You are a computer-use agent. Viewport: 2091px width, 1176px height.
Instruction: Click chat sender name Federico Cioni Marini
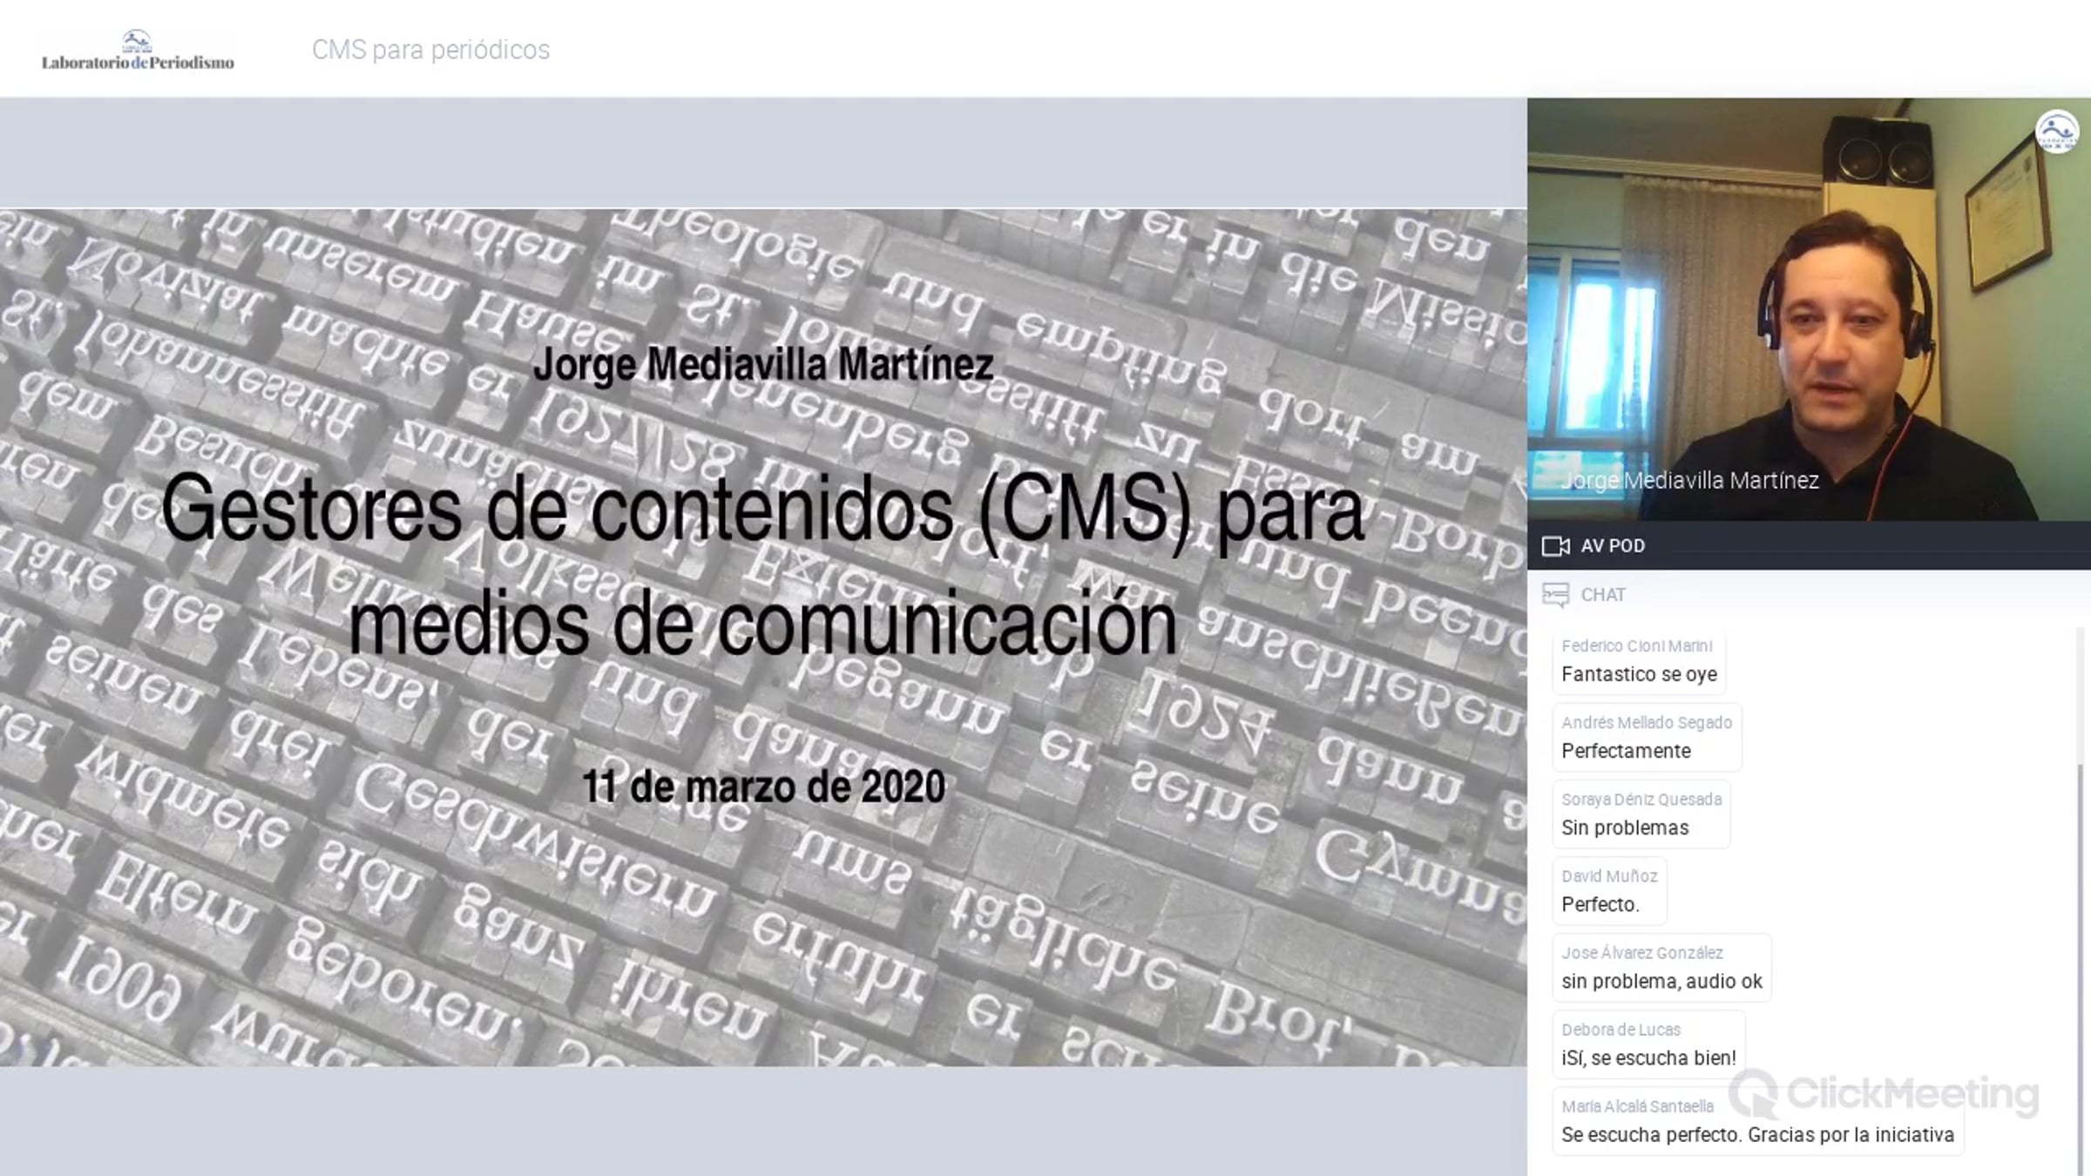pos(1636,645)
